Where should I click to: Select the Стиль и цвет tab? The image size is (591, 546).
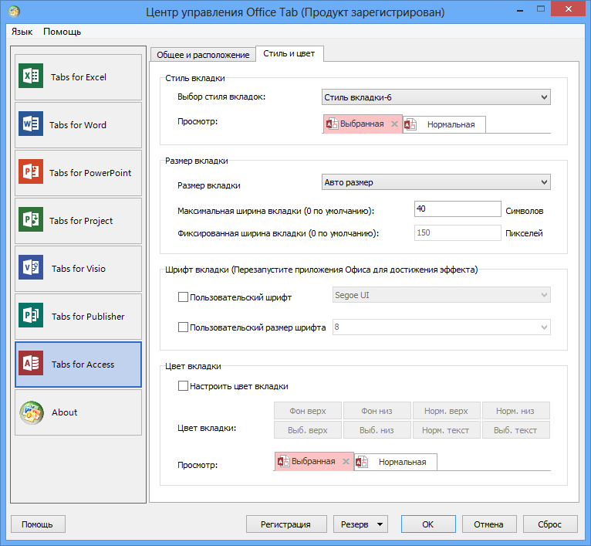pos(289,53)
